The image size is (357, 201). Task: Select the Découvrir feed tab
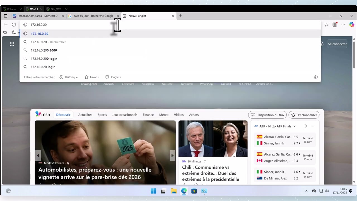[63, 115]
